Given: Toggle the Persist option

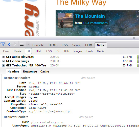Looking at the screenshot, I should [18, 51].
